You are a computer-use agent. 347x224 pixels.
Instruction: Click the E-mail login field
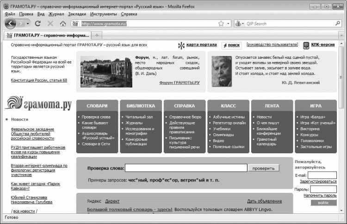[x=322, y=175]
